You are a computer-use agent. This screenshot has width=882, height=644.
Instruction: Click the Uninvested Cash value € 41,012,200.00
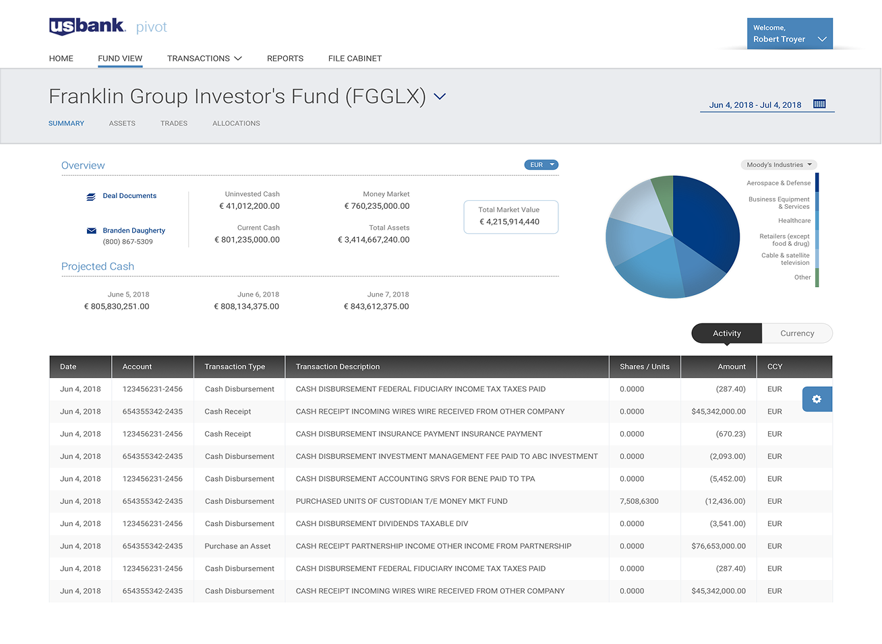[x=249, y=207]
